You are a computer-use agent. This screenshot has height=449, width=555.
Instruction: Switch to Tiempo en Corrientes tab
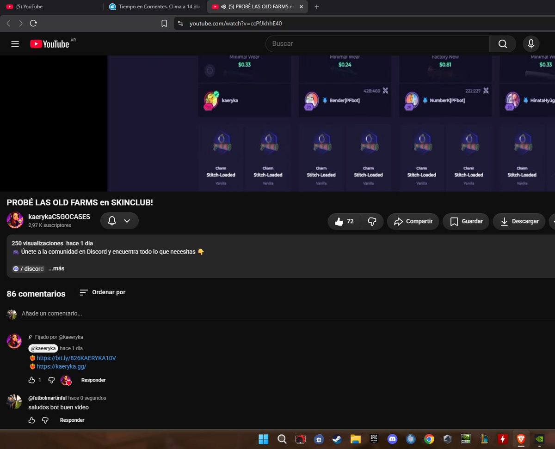tap(154, 7)
